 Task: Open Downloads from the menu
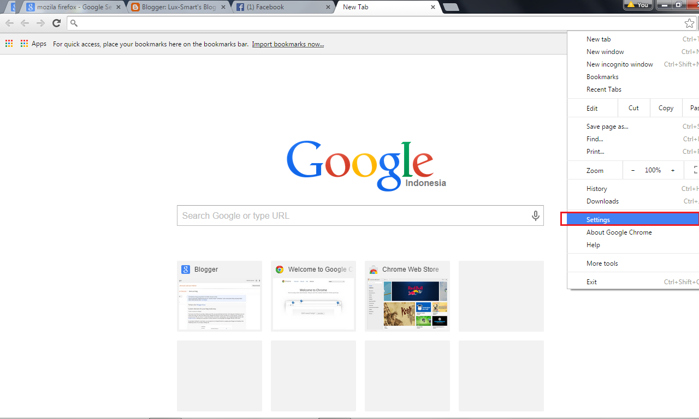click(x=633, y=201)
